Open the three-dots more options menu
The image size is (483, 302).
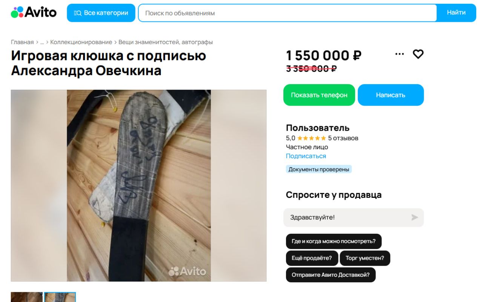pyautogui.click(x=400, y=54)
